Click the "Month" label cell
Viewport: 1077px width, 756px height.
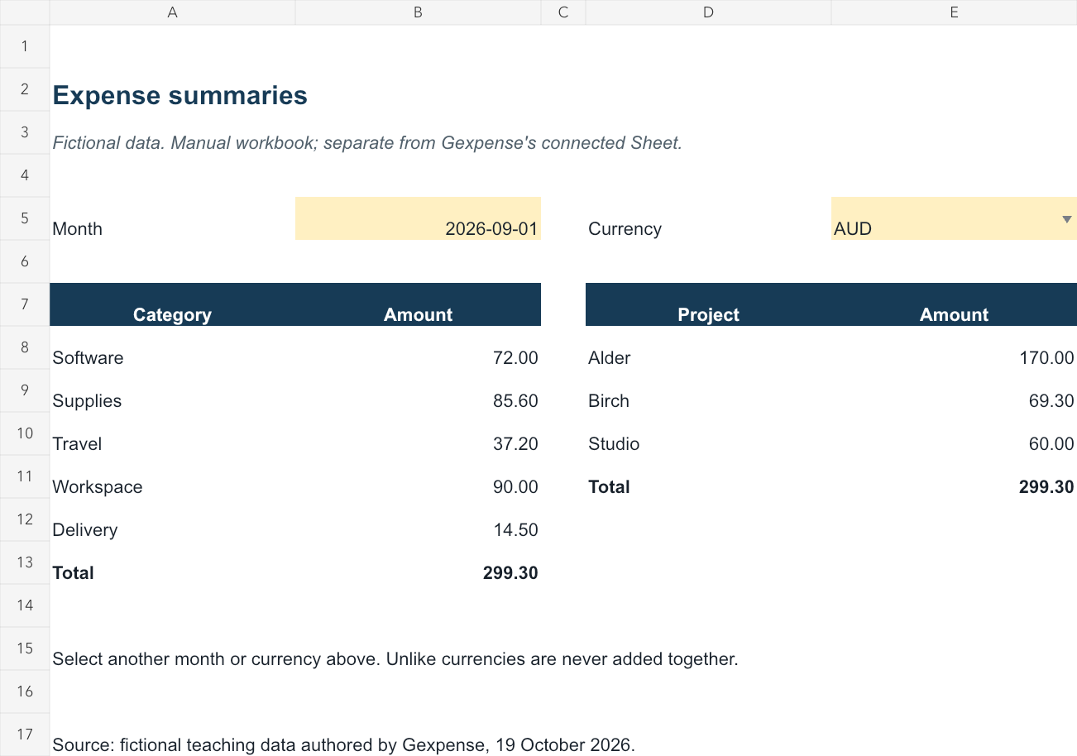[172, 218]
